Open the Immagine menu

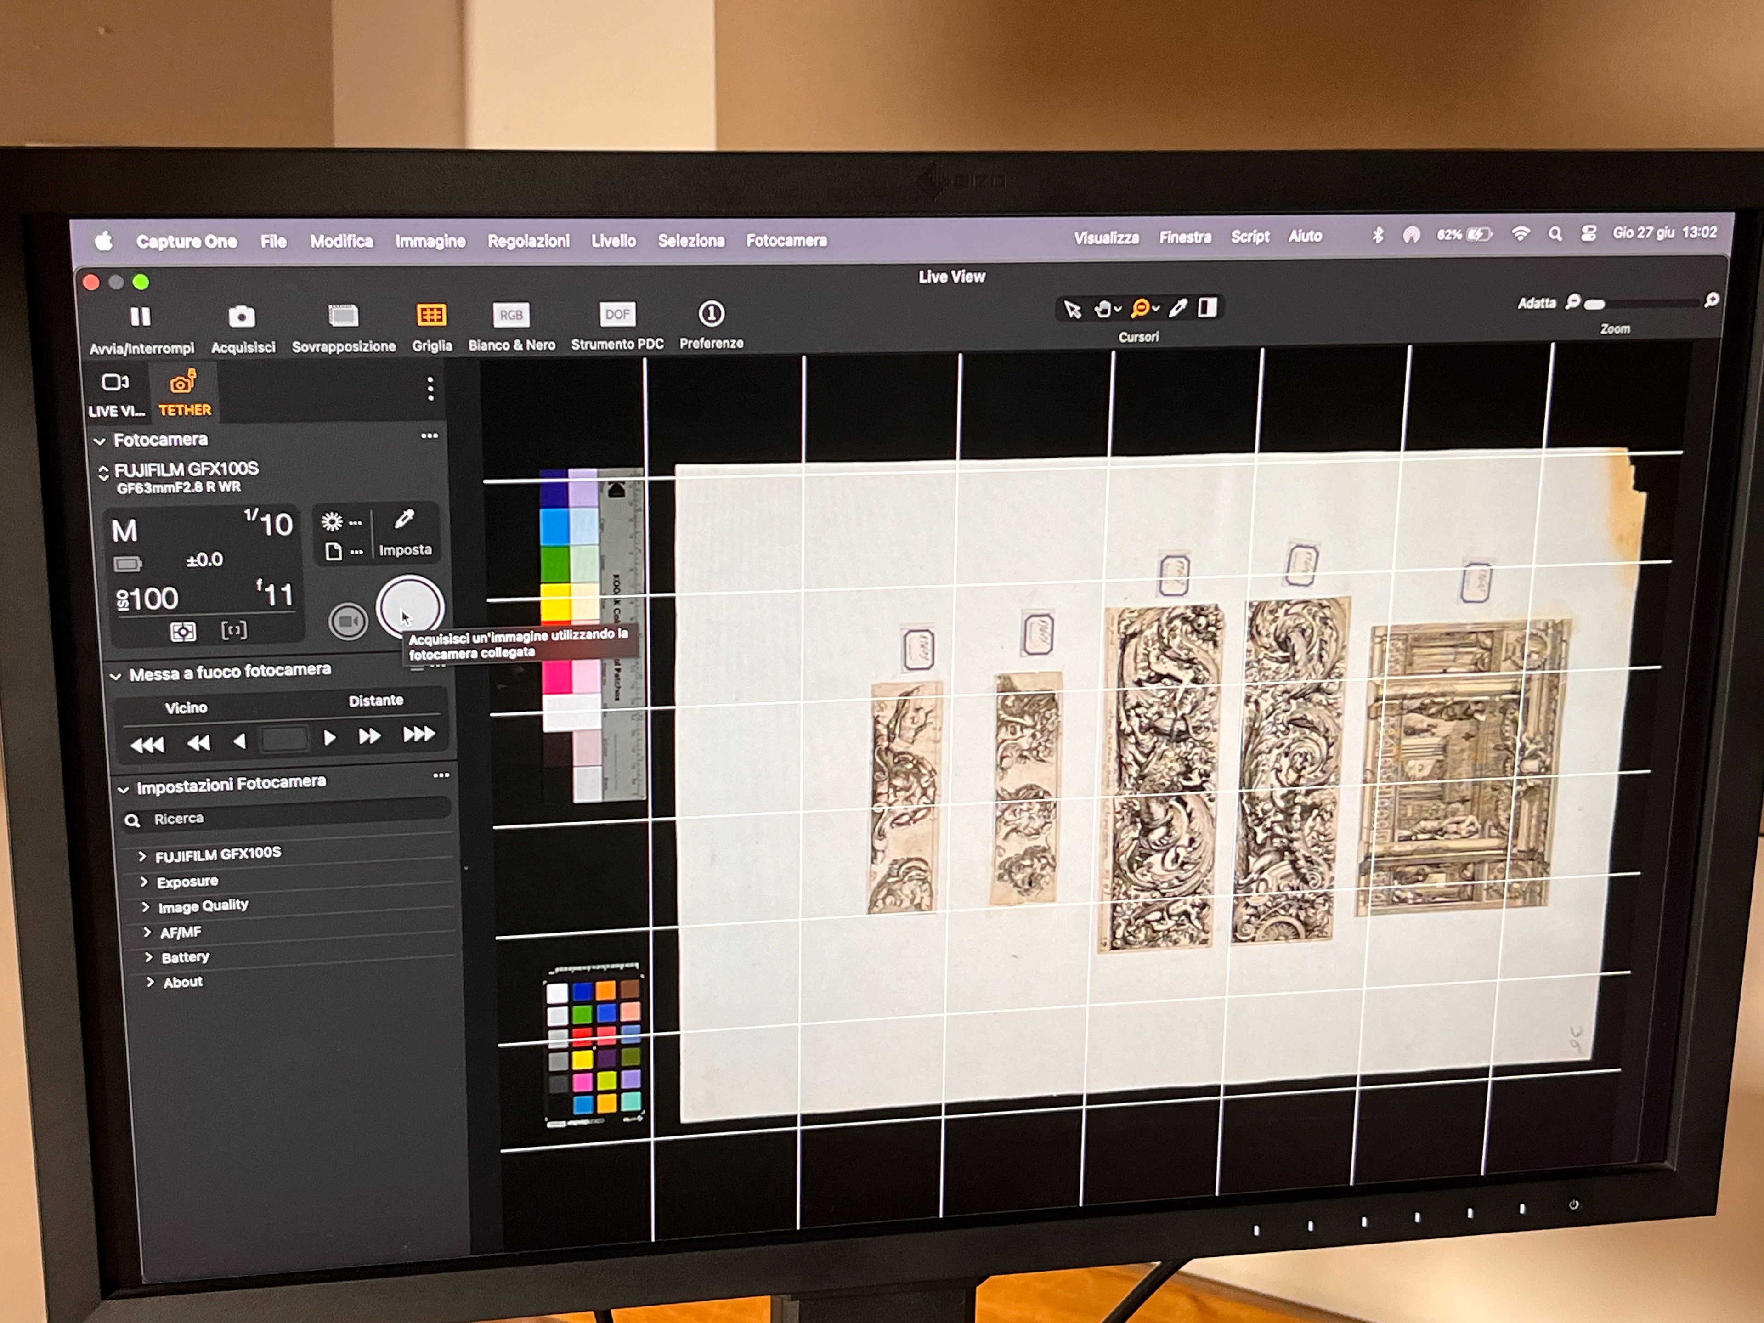(430, 241)
